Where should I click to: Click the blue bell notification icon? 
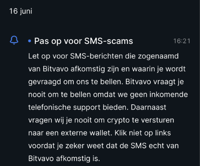coord(14,40)
